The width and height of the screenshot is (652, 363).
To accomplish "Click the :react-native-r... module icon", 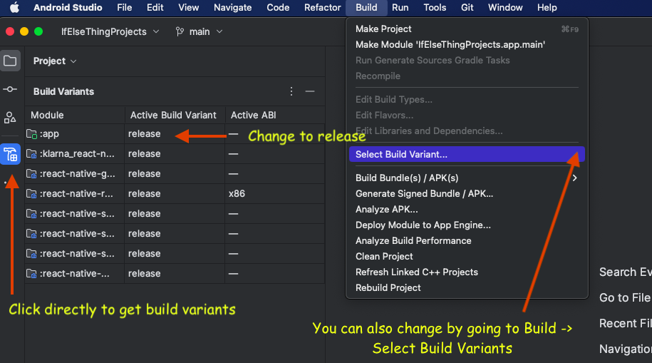I will [x=31, y=194].
